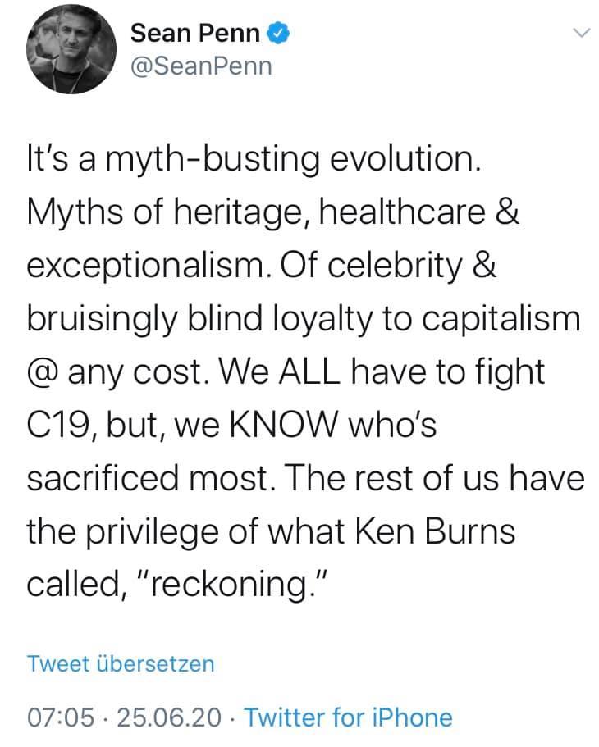Click the 25.06.20 date
Viewport: 599px width, 747px height.
(169, 718)
